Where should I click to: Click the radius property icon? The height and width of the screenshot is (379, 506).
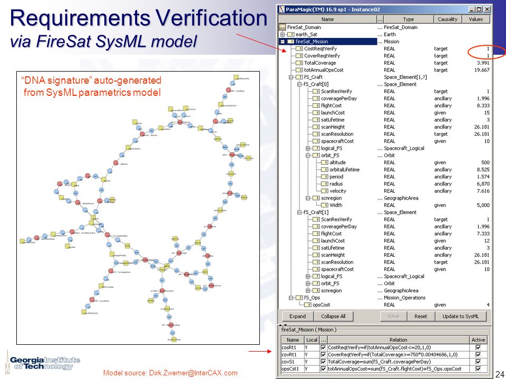(x=324, y=184)
